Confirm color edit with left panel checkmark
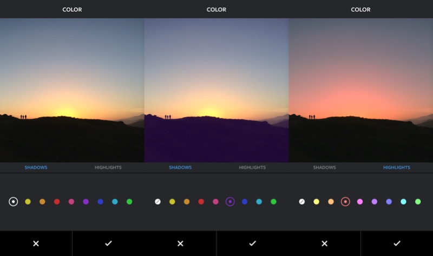Screen dimensions: 433x256 click(x=108, y=244)
